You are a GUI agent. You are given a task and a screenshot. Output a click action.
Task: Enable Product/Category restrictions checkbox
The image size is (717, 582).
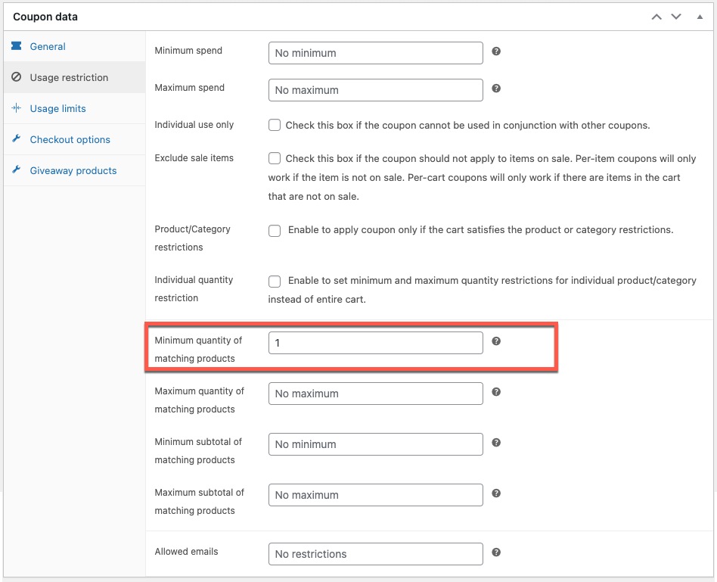click(x=275, y=231)
